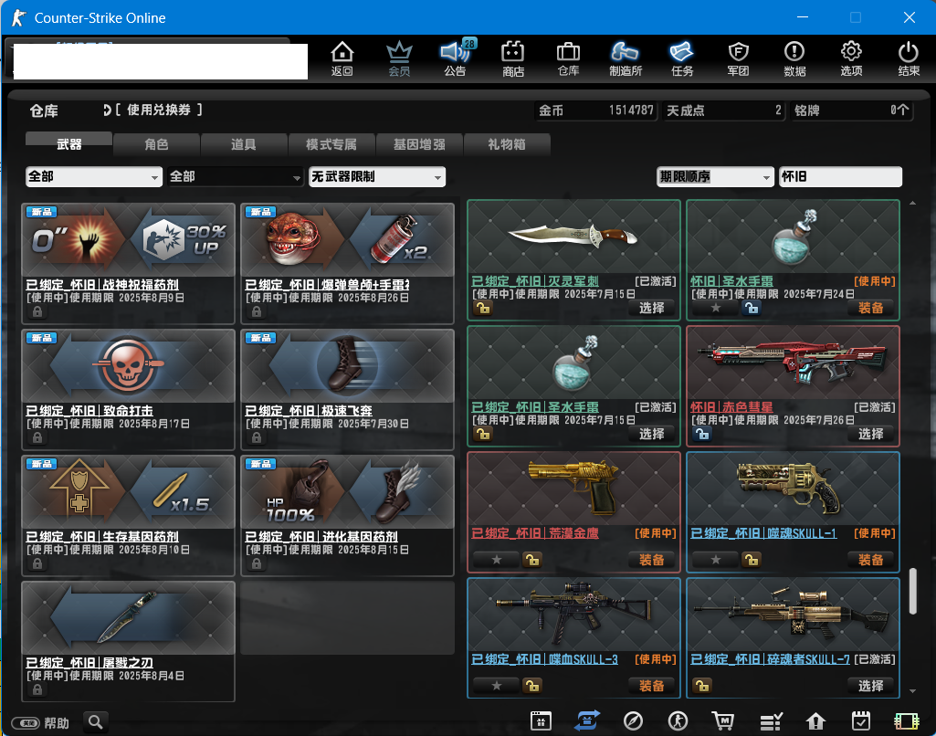Click 装备 button on 荒漠金鹰 card

pyautogui.click(x=652, y=560)
